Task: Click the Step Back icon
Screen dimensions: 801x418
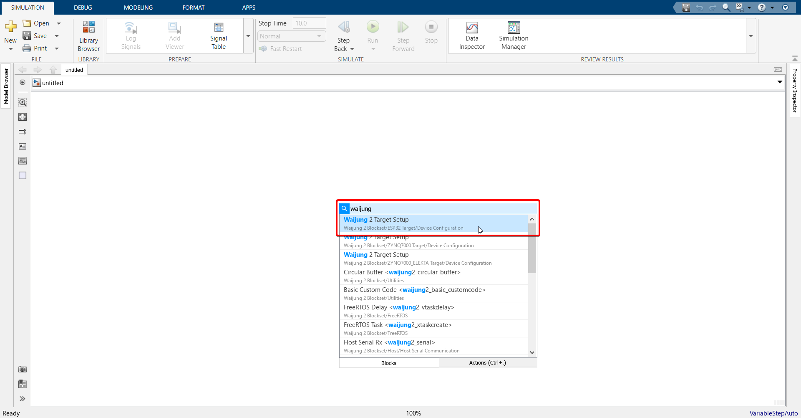Action: 344,28
